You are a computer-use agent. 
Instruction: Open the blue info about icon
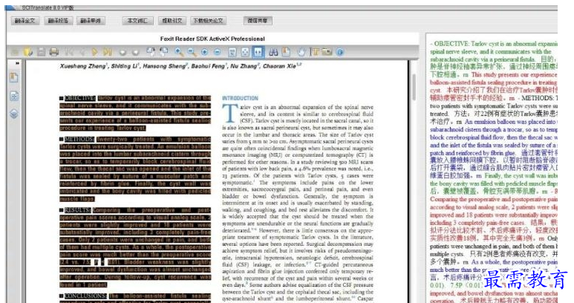(x=340, y=52)
